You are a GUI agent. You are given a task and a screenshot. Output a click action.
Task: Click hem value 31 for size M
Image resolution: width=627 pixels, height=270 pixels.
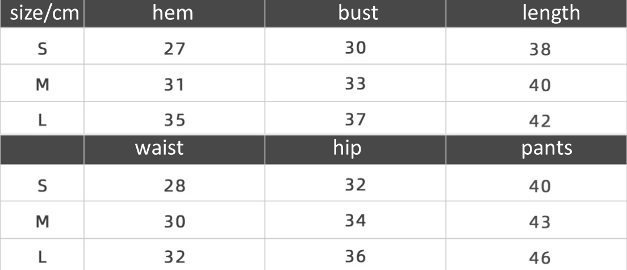(175, 85)
